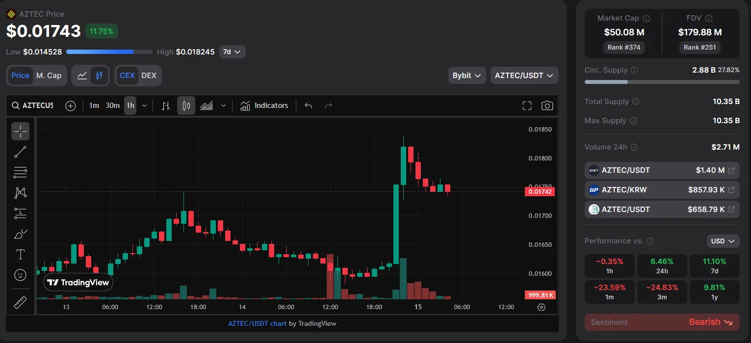Select the brush drawing tool
751x343 pixels.
coord(20,234)
